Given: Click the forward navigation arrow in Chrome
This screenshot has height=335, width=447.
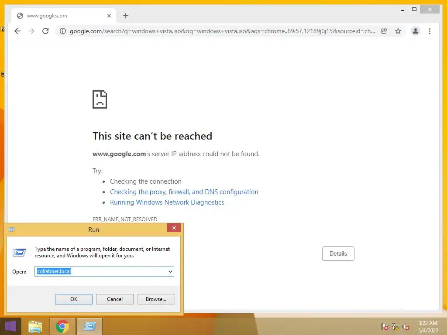Looking at the screenshot, I should (31, 31).
